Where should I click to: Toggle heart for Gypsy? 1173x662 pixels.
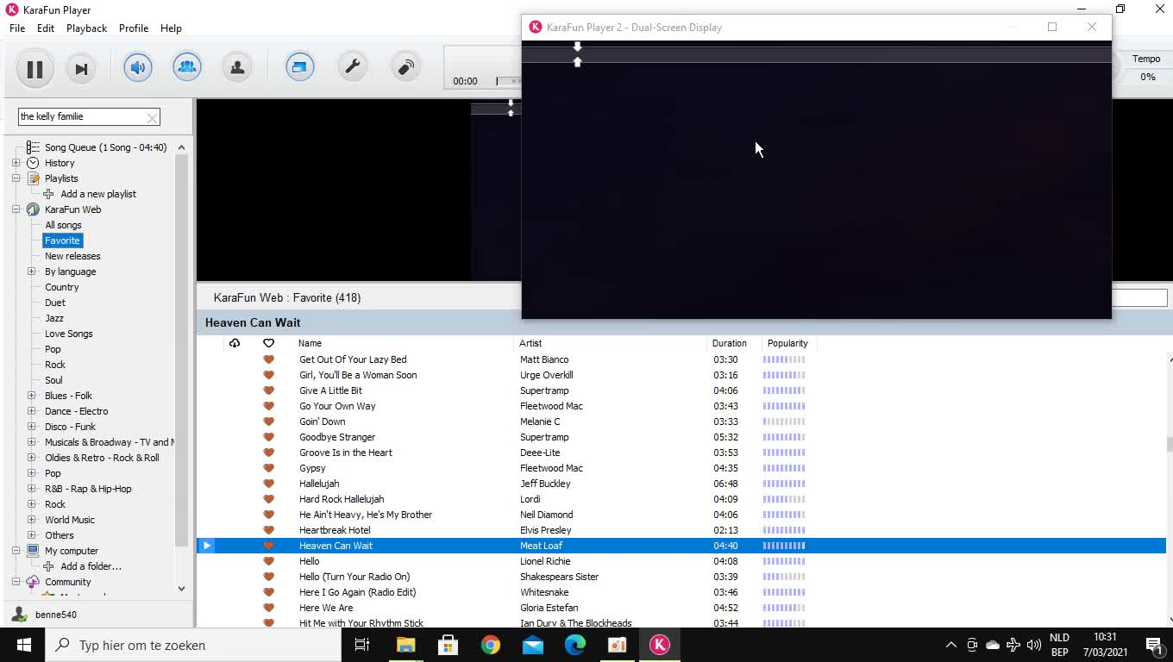pos(268,468)
